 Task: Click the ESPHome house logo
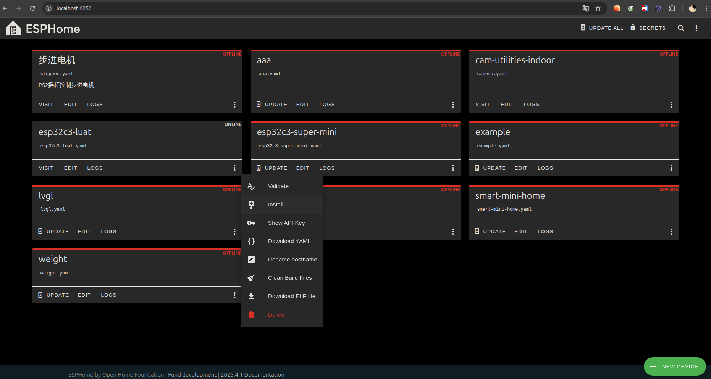(13, 29)
